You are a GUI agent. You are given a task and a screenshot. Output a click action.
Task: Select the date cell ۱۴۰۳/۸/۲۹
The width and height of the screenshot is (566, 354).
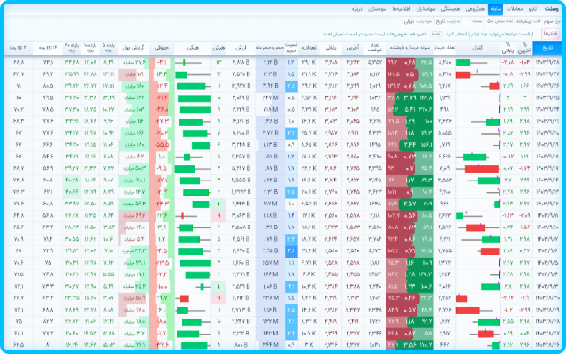click(x=547, y=310)
